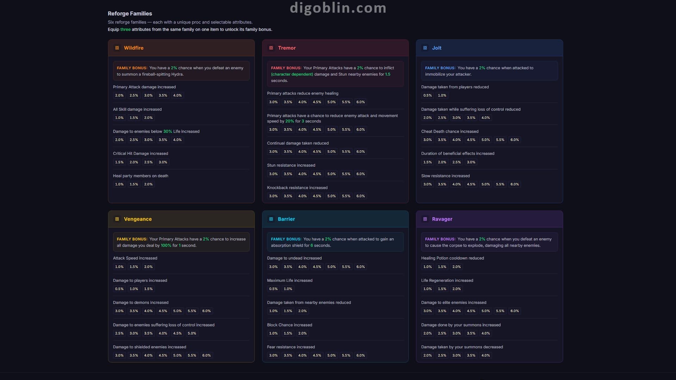Choose 4.5% for Stun resistance increased
This screenshot has width=676, height=380.
[317, 174]
